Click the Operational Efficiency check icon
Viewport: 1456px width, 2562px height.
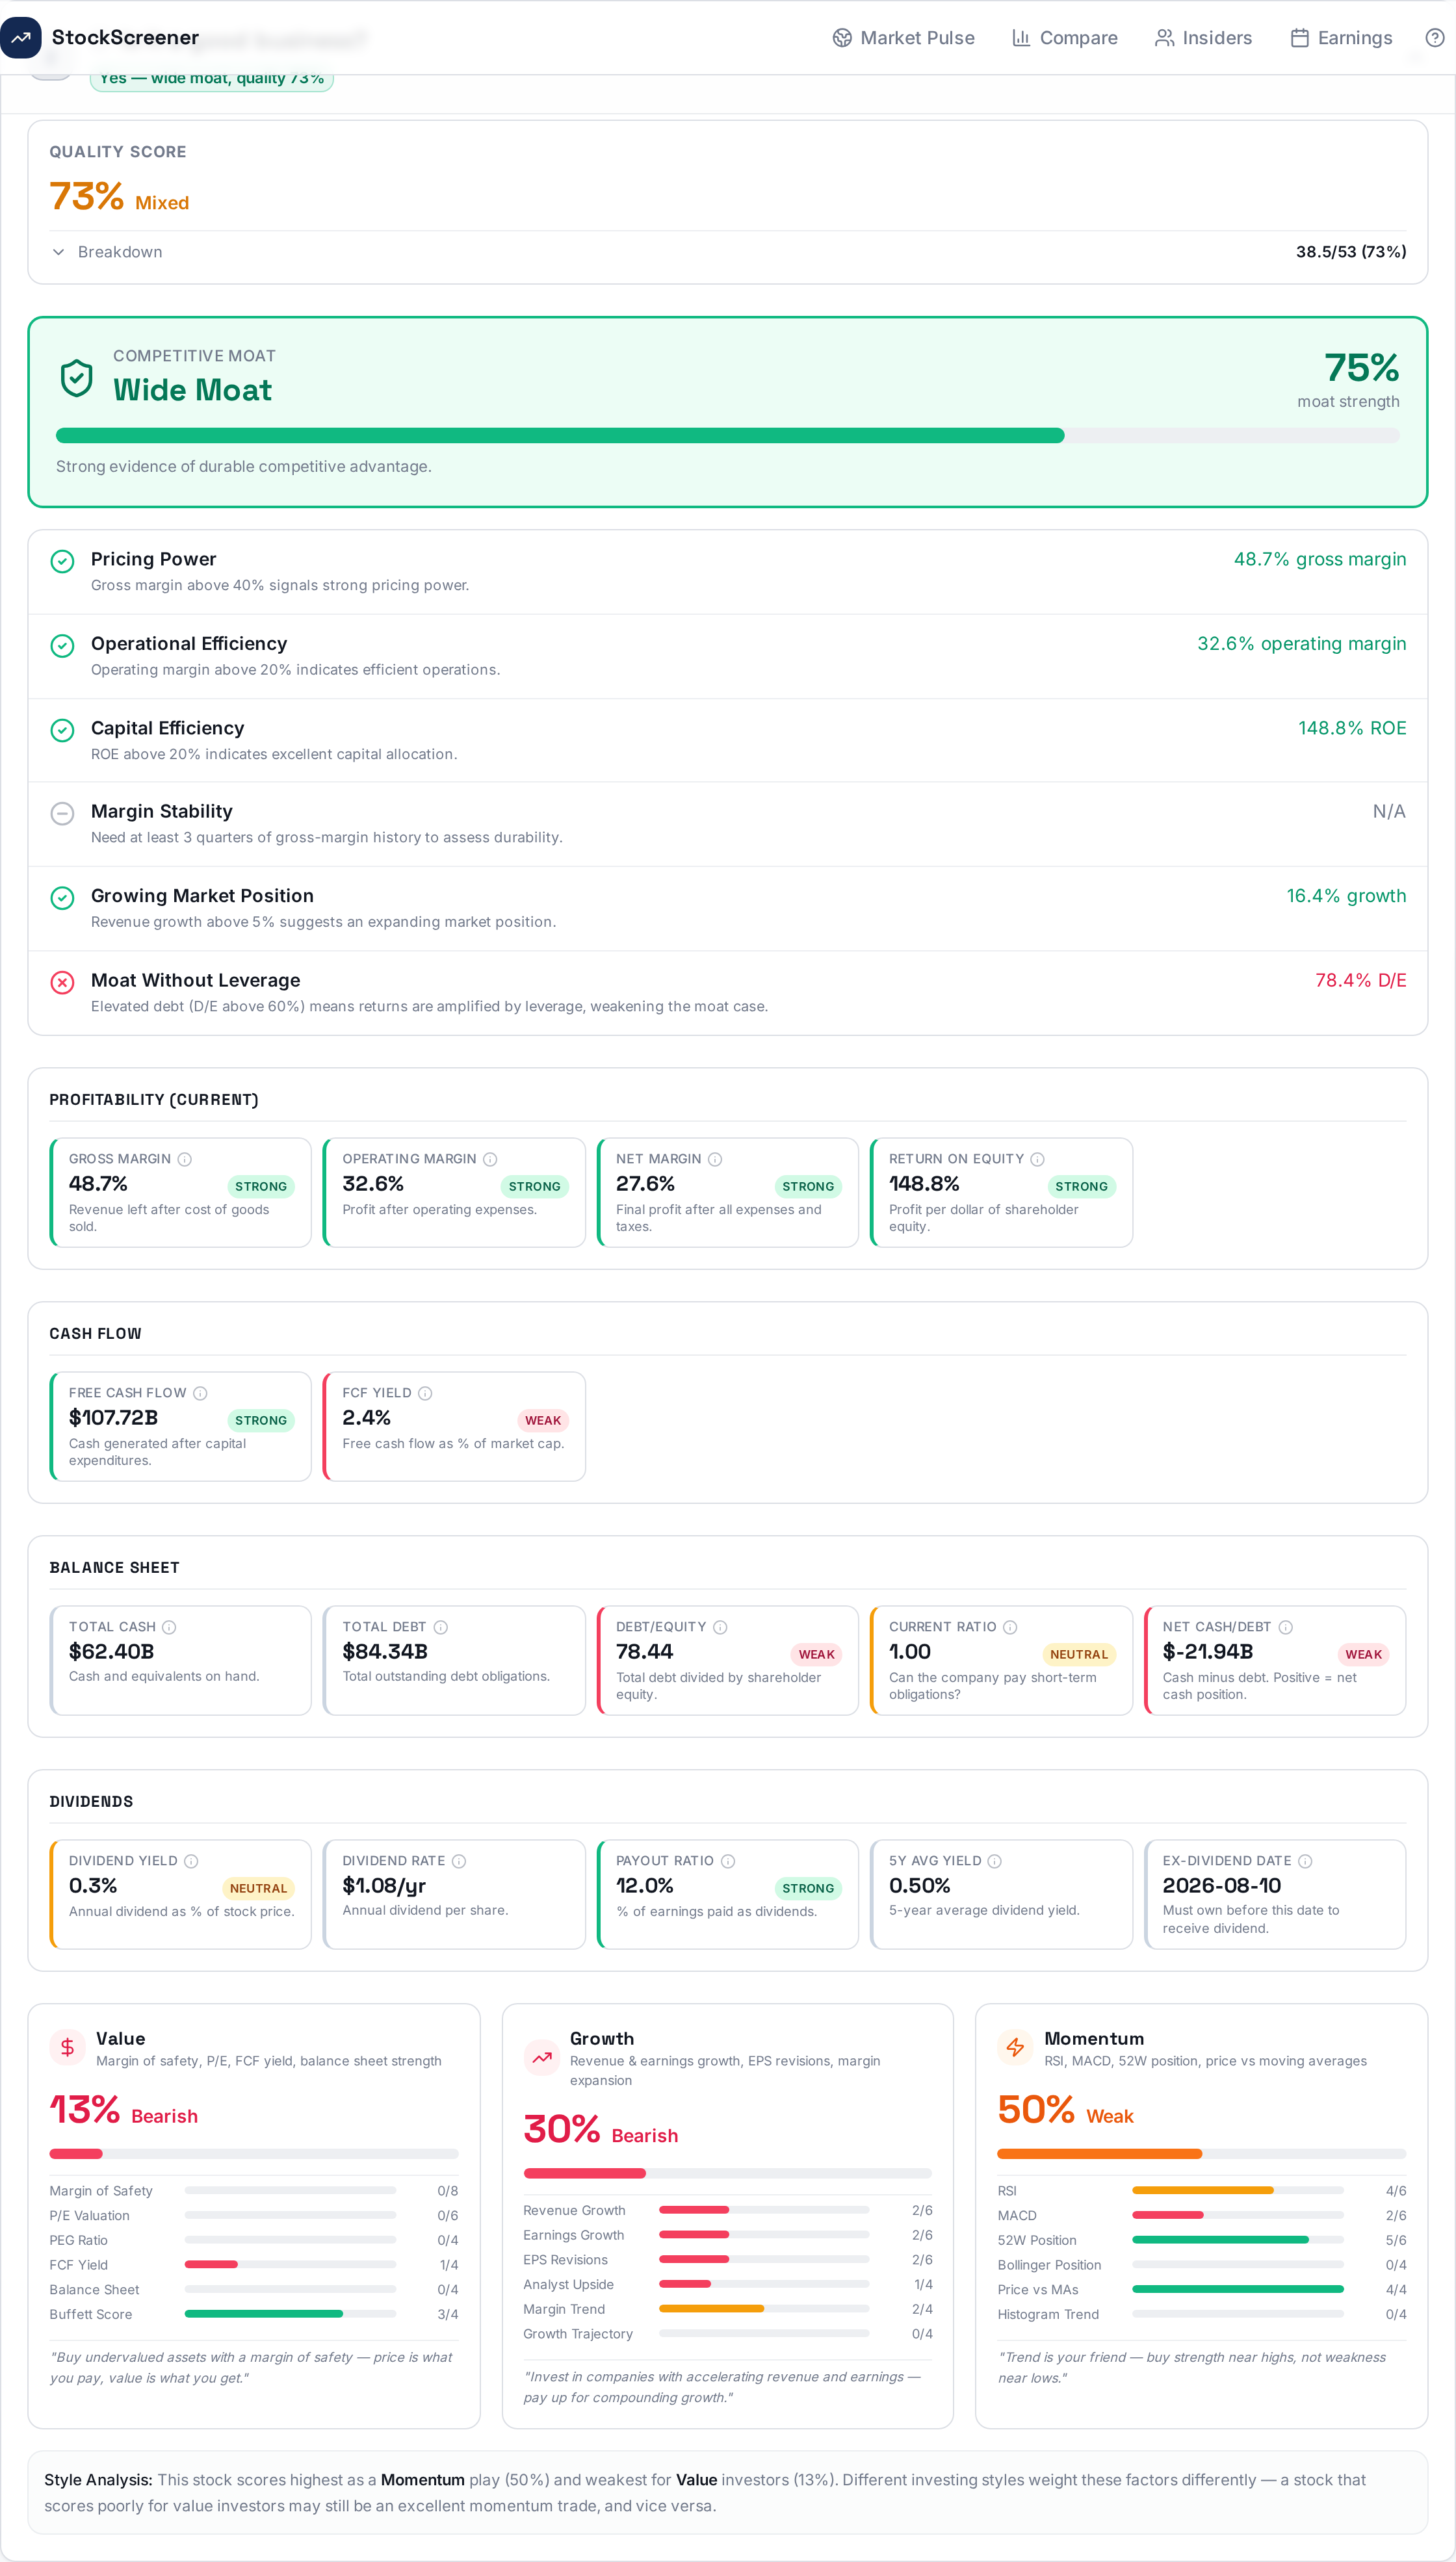coord(62,646)
